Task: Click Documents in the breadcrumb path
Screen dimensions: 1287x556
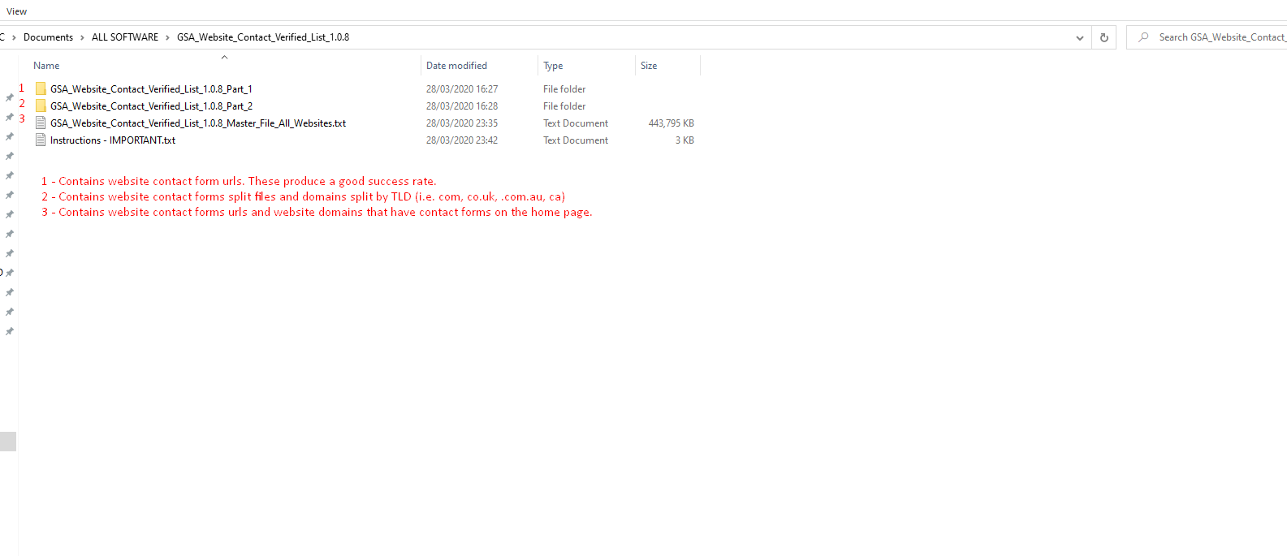Action: (48, 37)
